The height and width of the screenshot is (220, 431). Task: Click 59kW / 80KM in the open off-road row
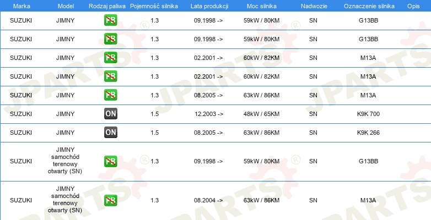tap(261, 162)
